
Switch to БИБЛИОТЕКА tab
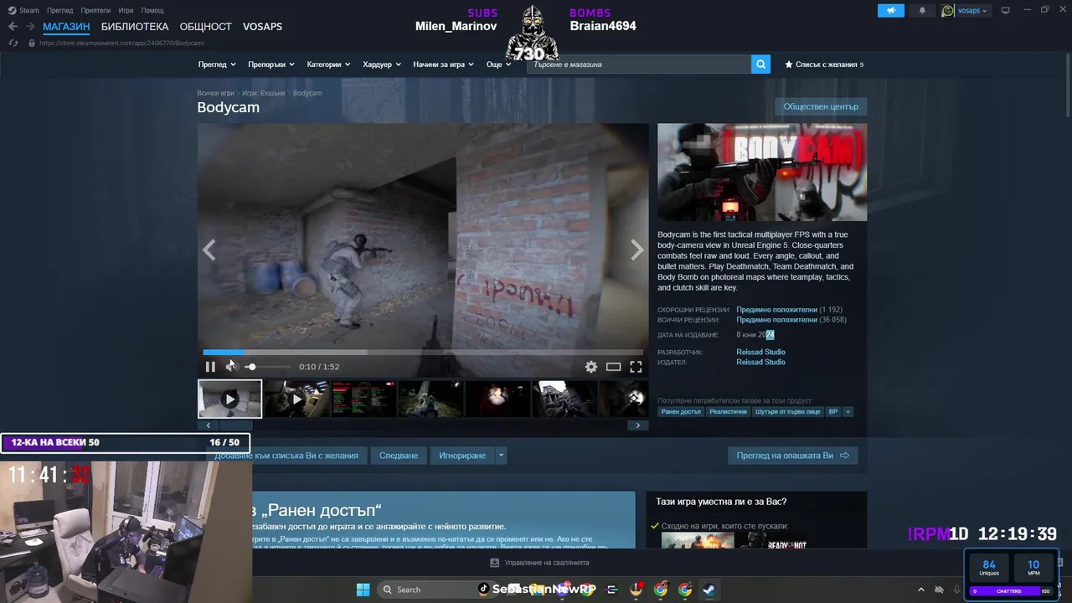coord(135,27)
